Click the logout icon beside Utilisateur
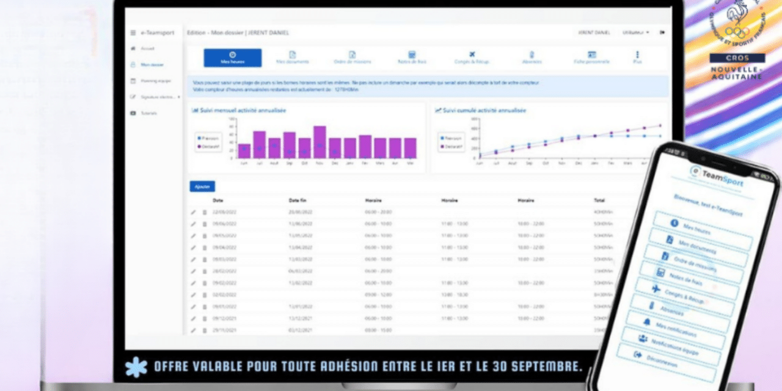This screenshot has width=782, height=391. 662,32
